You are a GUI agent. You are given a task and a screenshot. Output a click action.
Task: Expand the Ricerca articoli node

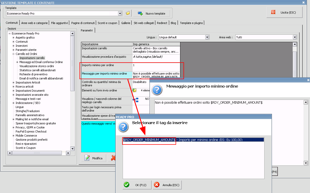coord(14,87)
